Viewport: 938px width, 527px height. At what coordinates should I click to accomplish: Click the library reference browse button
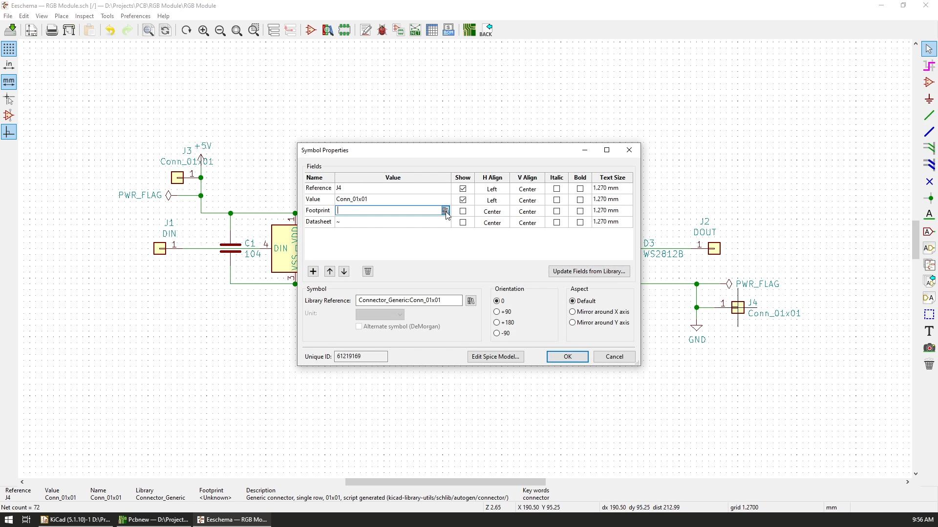(x=470, y=301)
